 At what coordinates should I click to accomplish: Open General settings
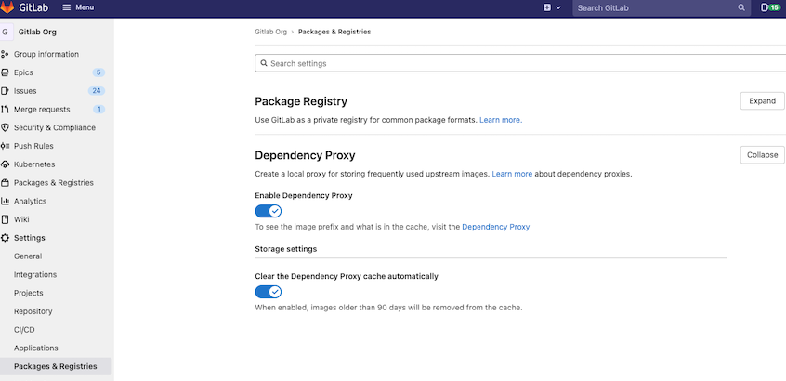(x=28, y=256)
